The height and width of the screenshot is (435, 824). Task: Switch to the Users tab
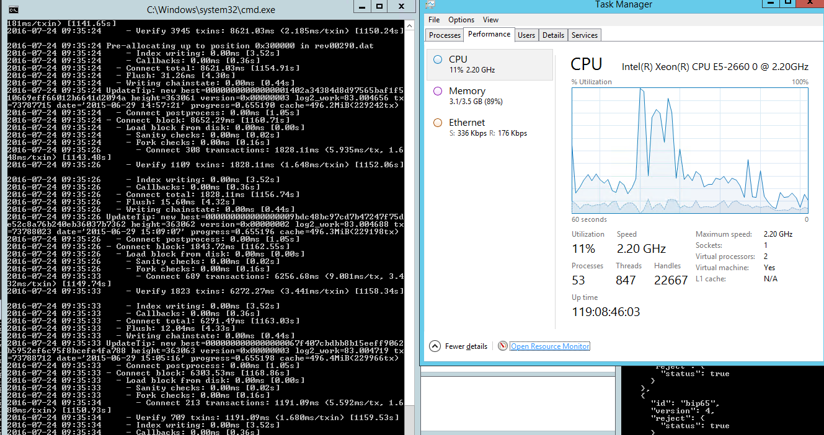526,35
